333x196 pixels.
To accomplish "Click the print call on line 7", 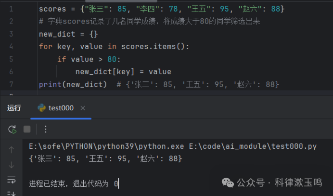I will click(73, 85).
